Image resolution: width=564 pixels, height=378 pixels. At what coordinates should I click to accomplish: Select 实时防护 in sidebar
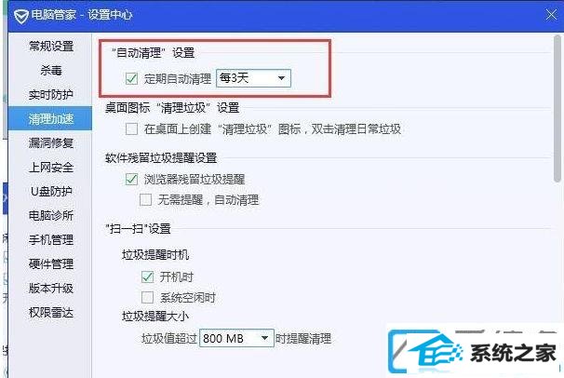(x=50, y=94)
